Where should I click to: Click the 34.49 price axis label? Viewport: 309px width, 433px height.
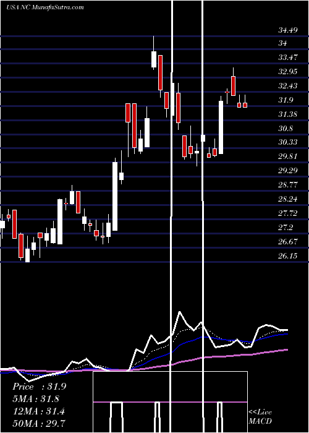tap(288, 30)
